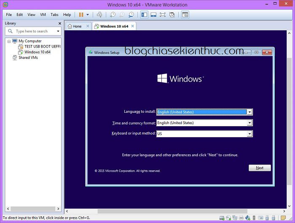
Task: Click the Unity mode toolbar icon
Action: (x=172, y=15)
